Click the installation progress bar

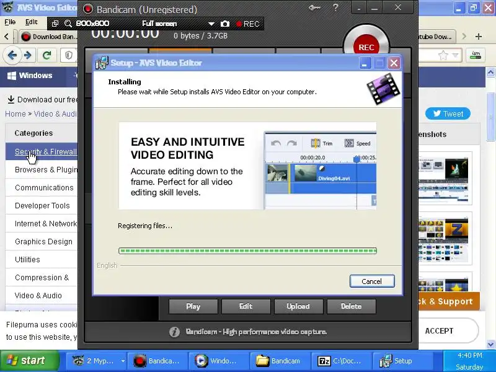(247, 251)
